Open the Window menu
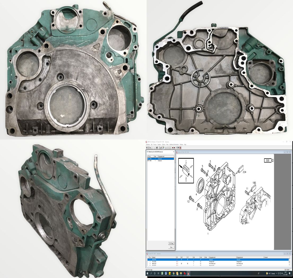 pyautogui.click(x=181, y=145)
